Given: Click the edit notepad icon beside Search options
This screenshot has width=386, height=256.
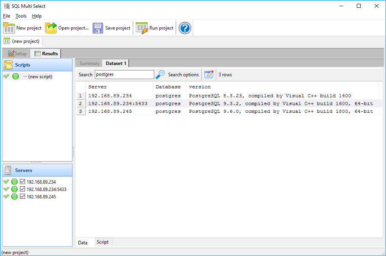Looking at the screenshot, I should coord(209,74).
